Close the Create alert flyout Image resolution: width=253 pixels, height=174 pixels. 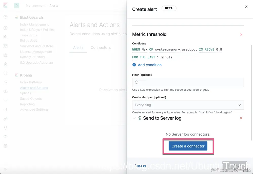pyautogui.click(x=246, y=7)
